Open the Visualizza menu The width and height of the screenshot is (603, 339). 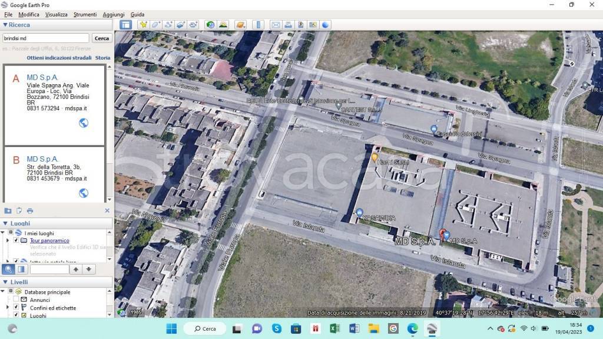56,14
